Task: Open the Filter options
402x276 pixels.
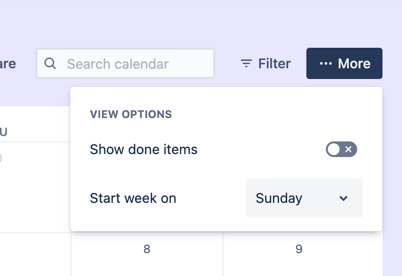Action: pos(265,64)
